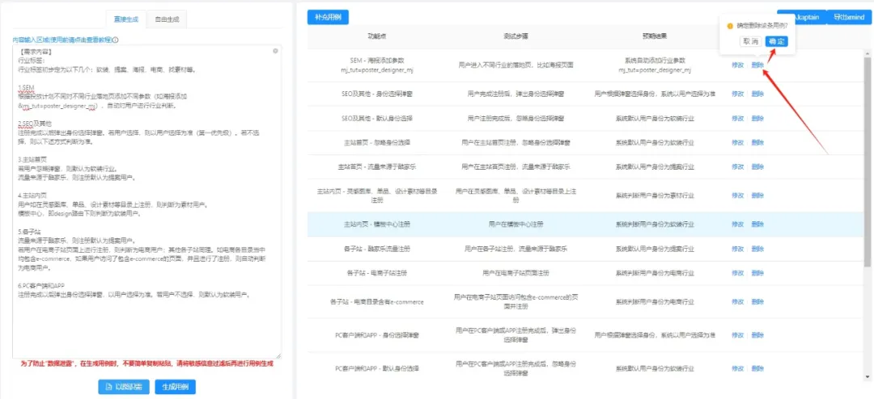Switch to the 直接生成 tab
The image size is (874, 399).
[x=126, y=19]
